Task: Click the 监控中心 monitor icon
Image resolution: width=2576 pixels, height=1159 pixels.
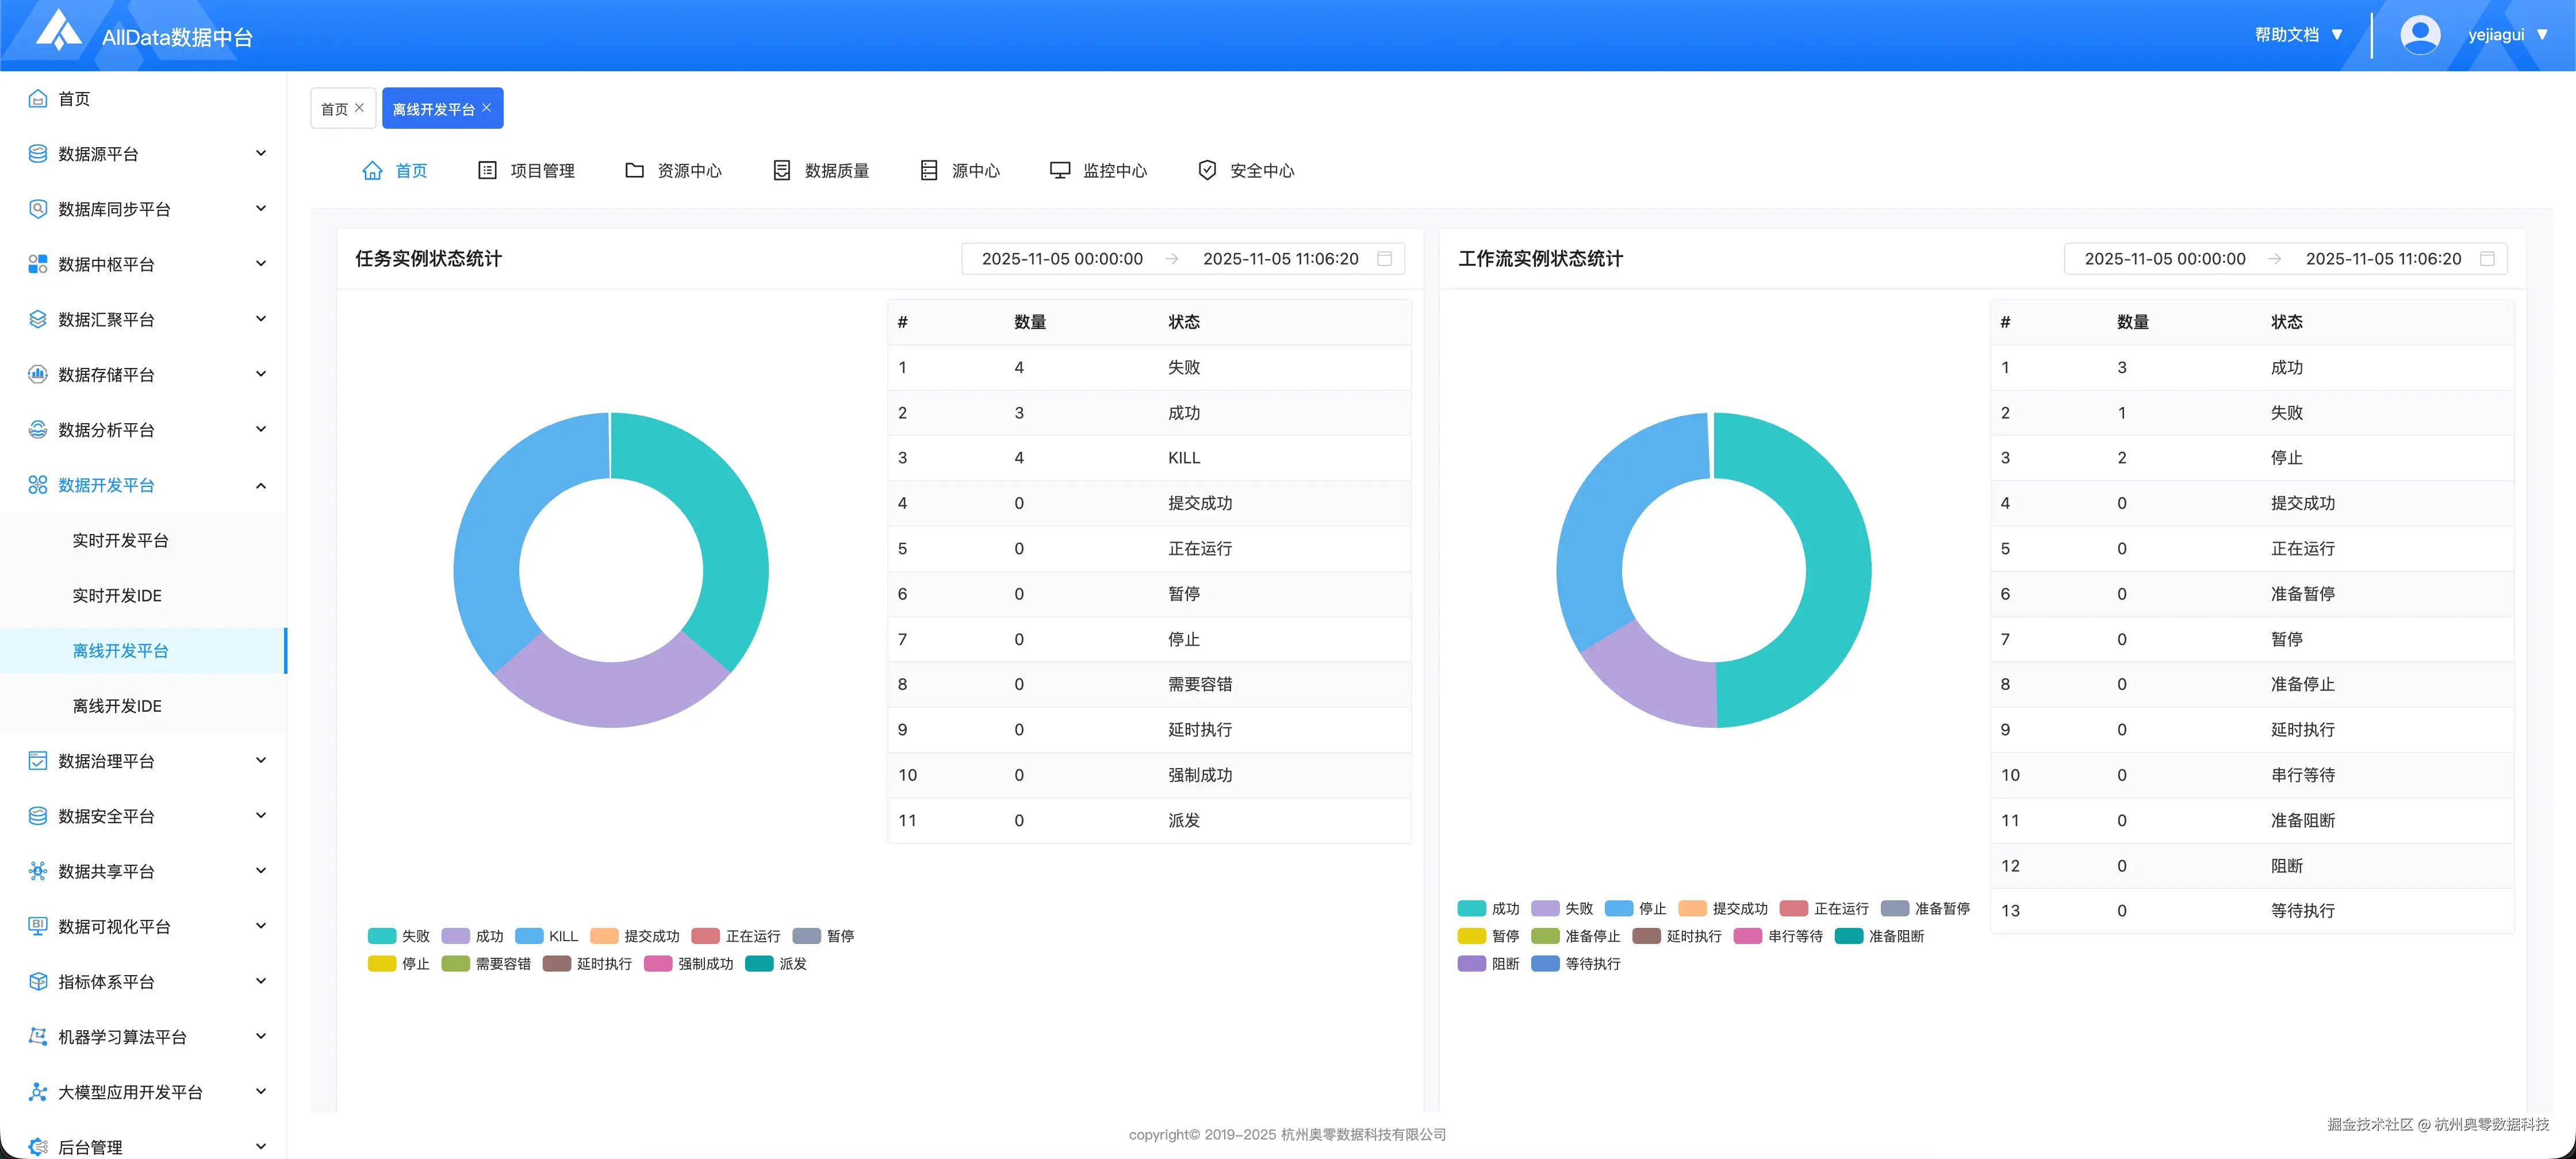Action: pos(1059,171)
